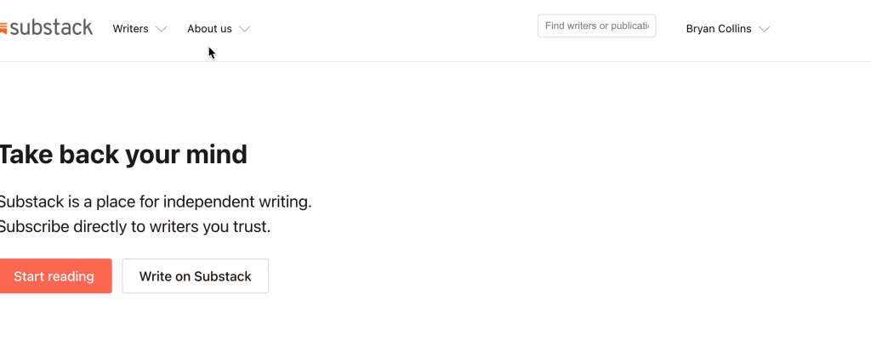The image size is (871, 363).
Task: Expand the chevron beside About us
Action: pyautogui.click(x=245, y=30)
